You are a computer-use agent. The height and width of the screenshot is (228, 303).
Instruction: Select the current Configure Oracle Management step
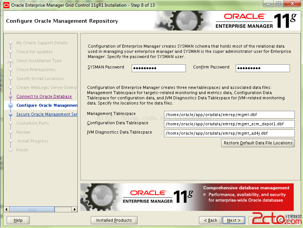47,105
